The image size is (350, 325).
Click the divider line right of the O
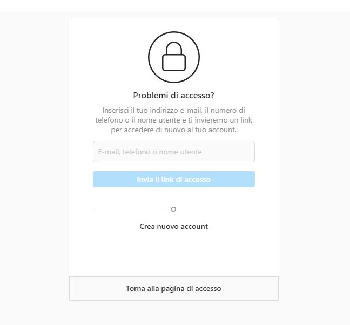[x=220, y=208]
